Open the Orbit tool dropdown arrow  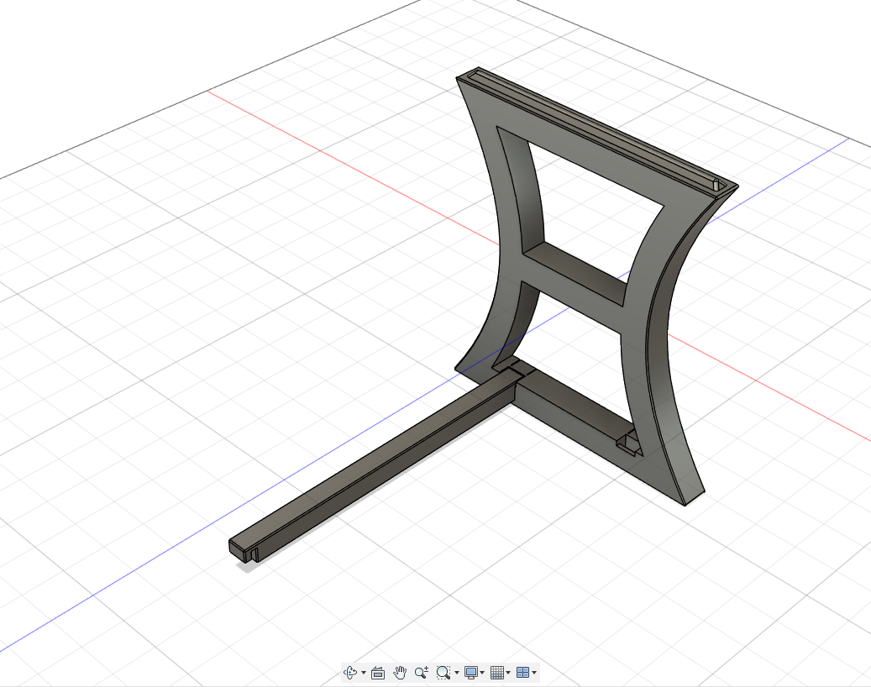[x=363, y=672]
